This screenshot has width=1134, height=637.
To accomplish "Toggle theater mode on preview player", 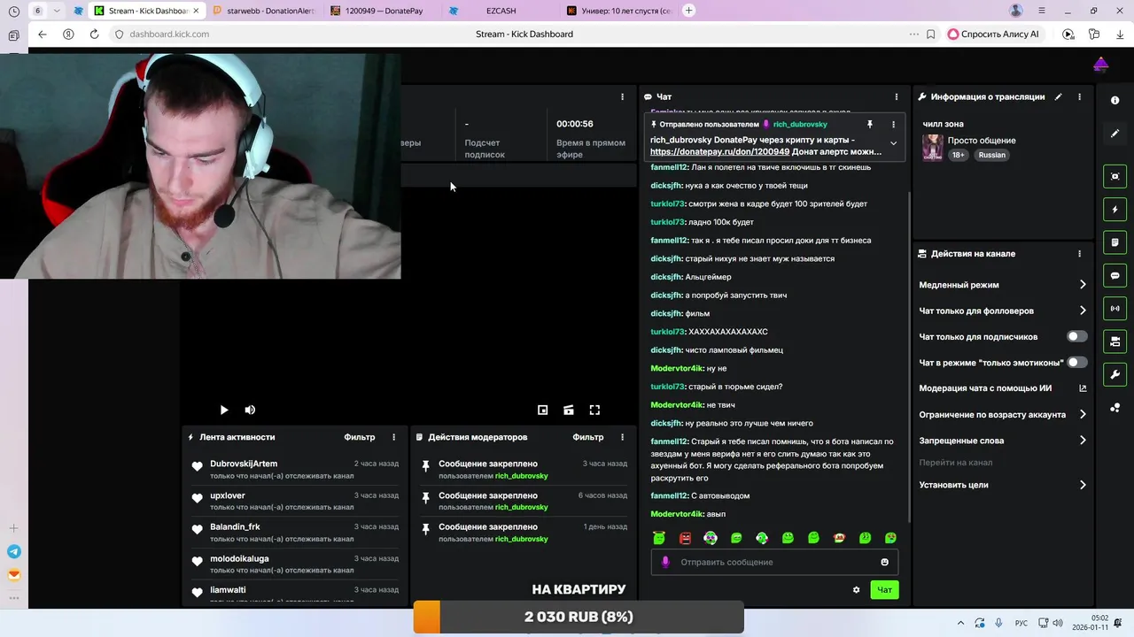I will (569, 410).
